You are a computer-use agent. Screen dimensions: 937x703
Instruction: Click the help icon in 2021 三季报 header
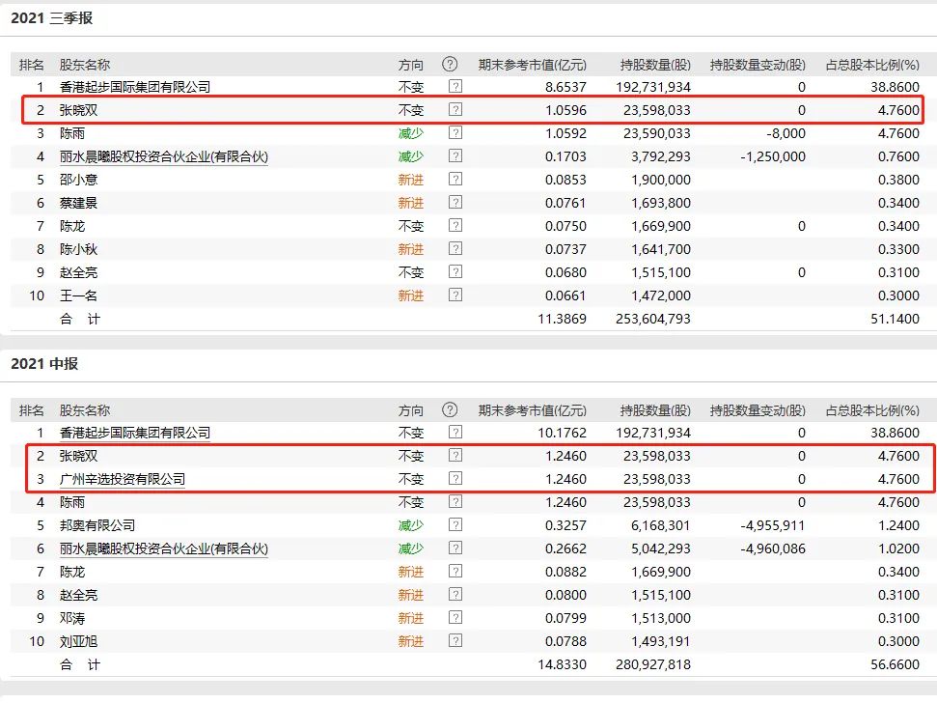450,65
